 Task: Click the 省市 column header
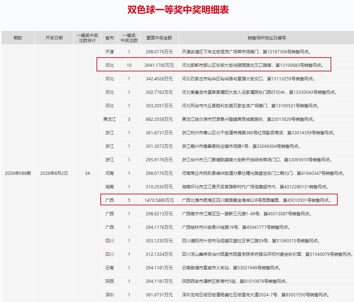pyautogui.click(x=110, y=38)
